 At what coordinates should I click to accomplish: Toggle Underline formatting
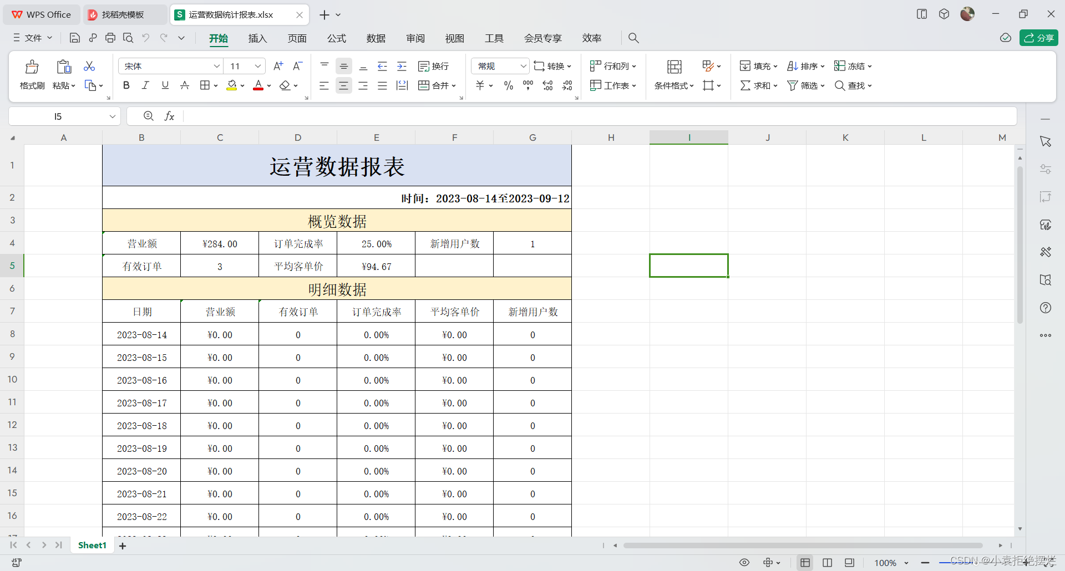click(x=165, y=85)
